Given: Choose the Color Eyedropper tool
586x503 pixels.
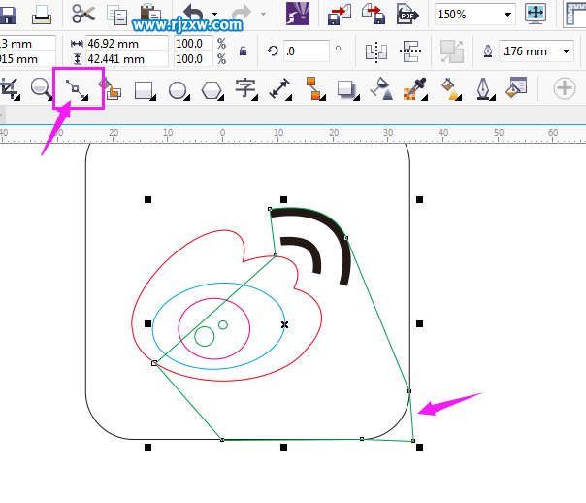Looking at the screenshot, I should [415, 89].
